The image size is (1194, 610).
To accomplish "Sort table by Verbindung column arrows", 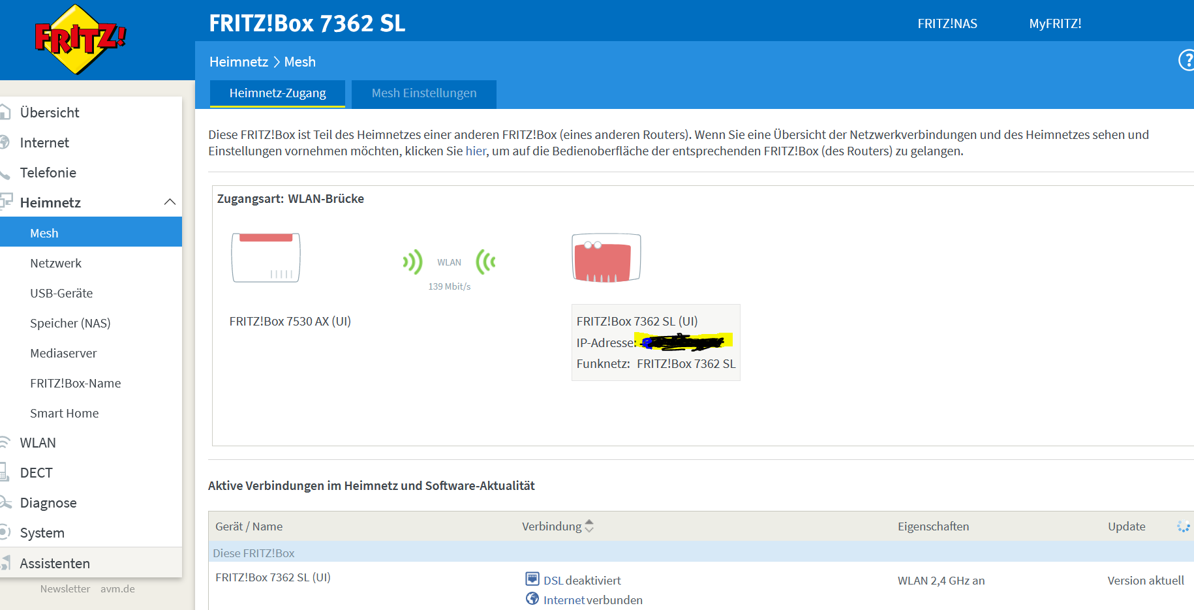I will pos(589,526).
